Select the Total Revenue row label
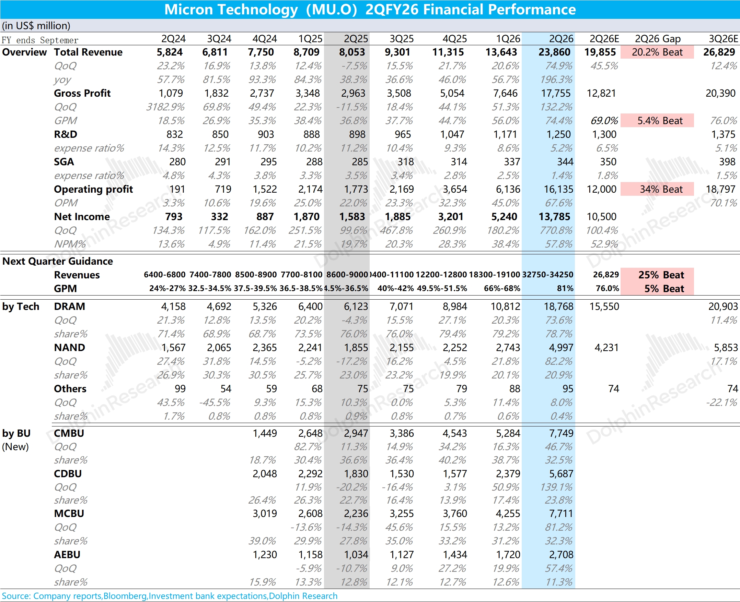740x602 pixels. coord(88,52)
